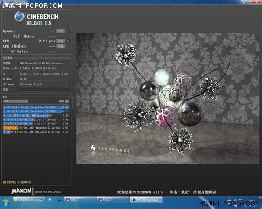Viewport: 262px width, 209px height.
Task: Select ranking row 3 AMD Opteron 7.95
Action: tap(36, 115)
